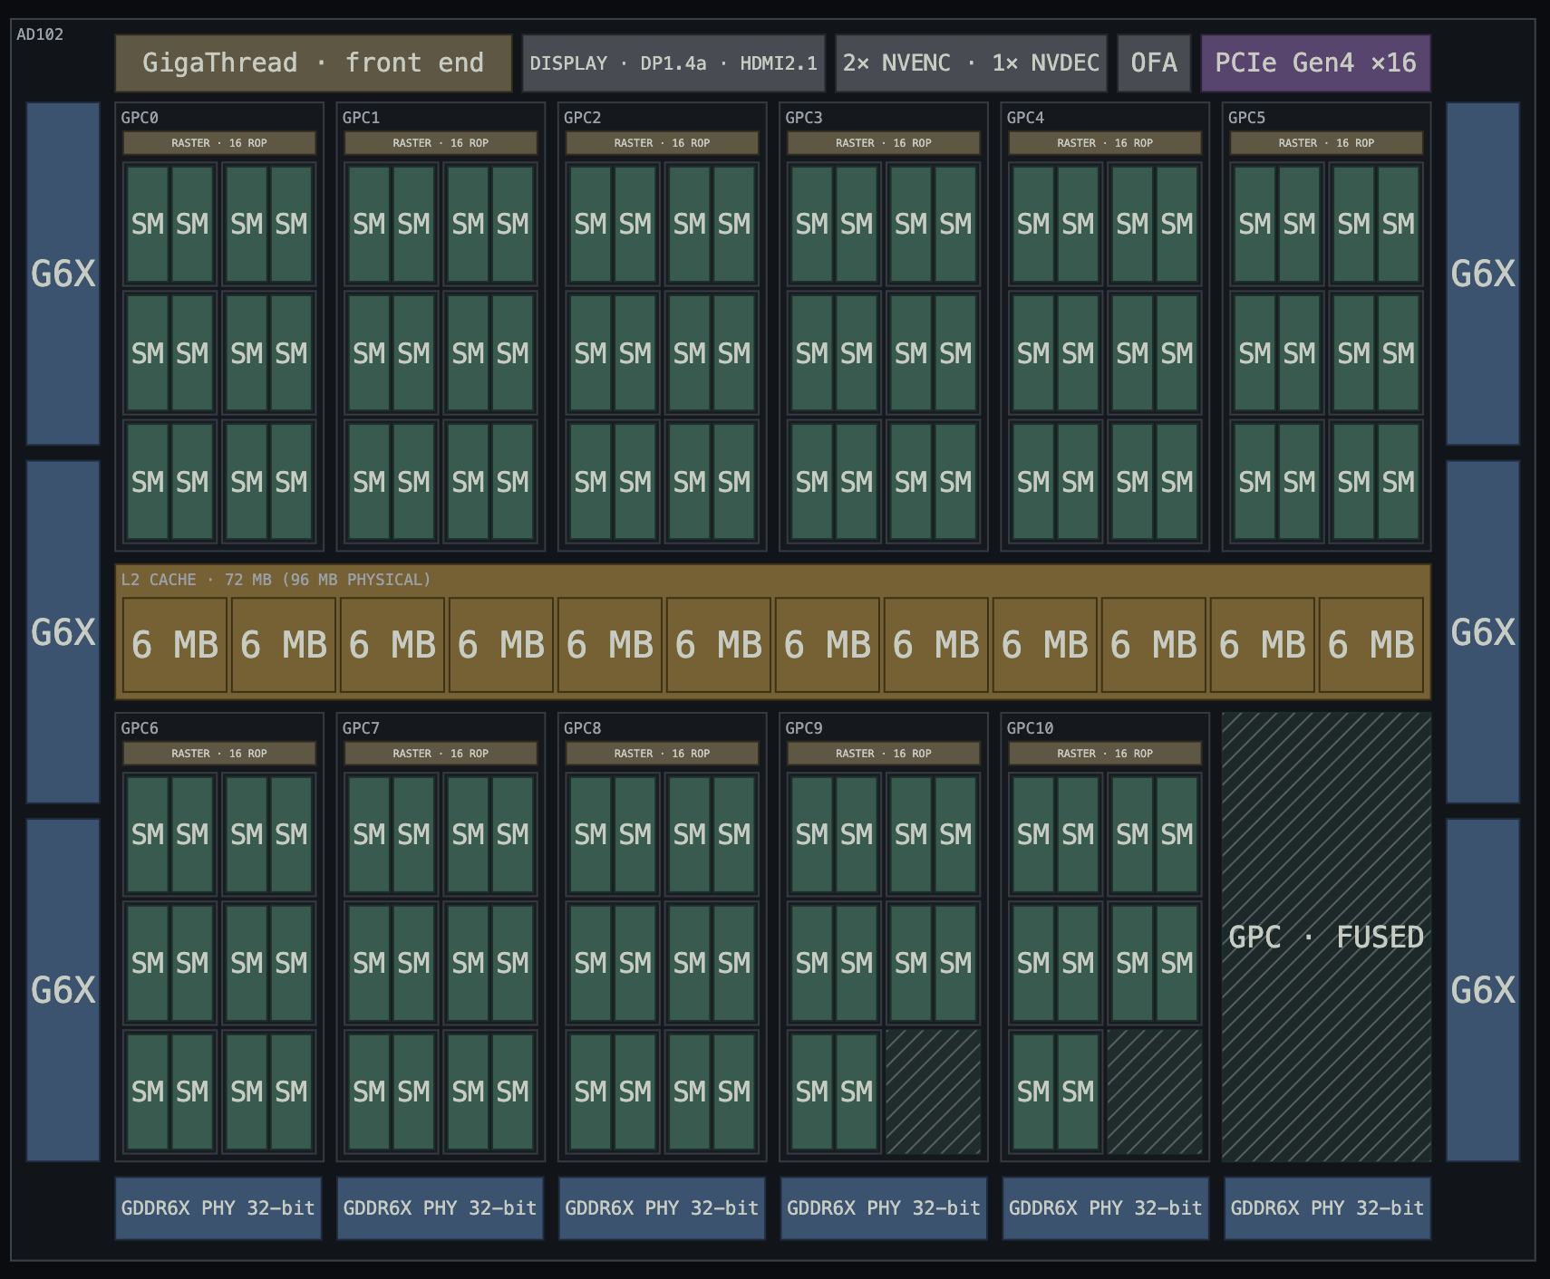
Task: Click the G6X block left of GPC0
Action: [x=63, y=274]
